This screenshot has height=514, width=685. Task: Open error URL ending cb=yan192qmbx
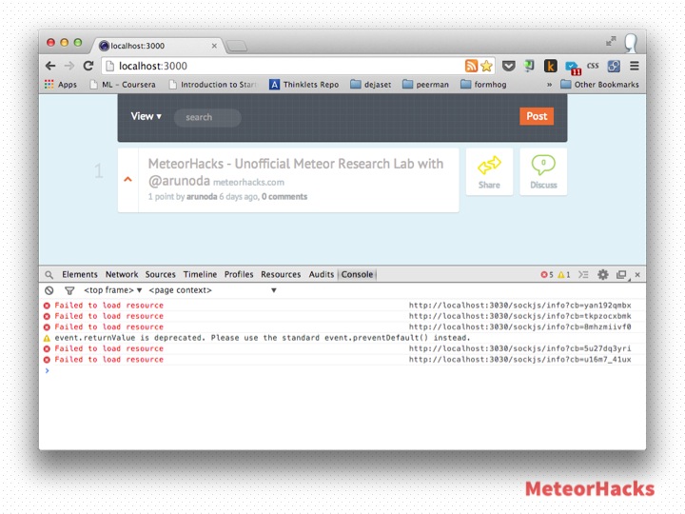point(519,306)
